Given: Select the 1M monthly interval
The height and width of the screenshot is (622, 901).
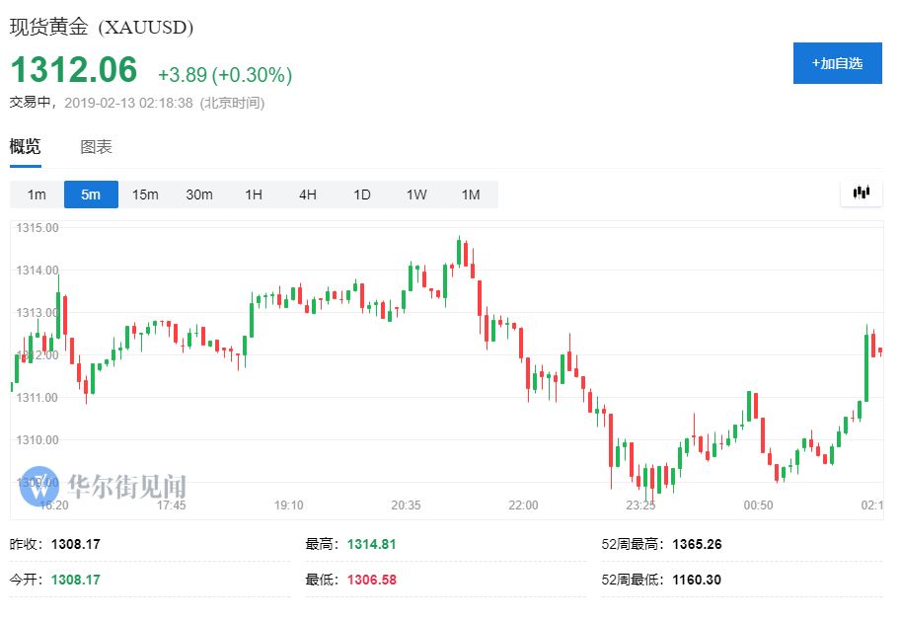Looking at the screenshot, I should tap(471, 194).
